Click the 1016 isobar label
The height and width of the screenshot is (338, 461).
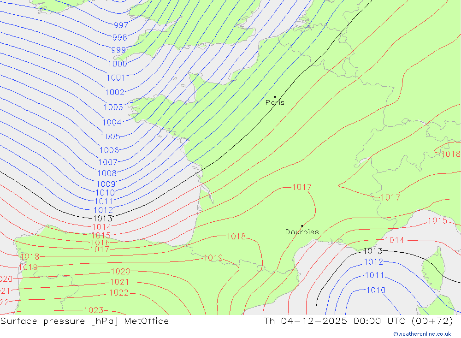[100, 243]
